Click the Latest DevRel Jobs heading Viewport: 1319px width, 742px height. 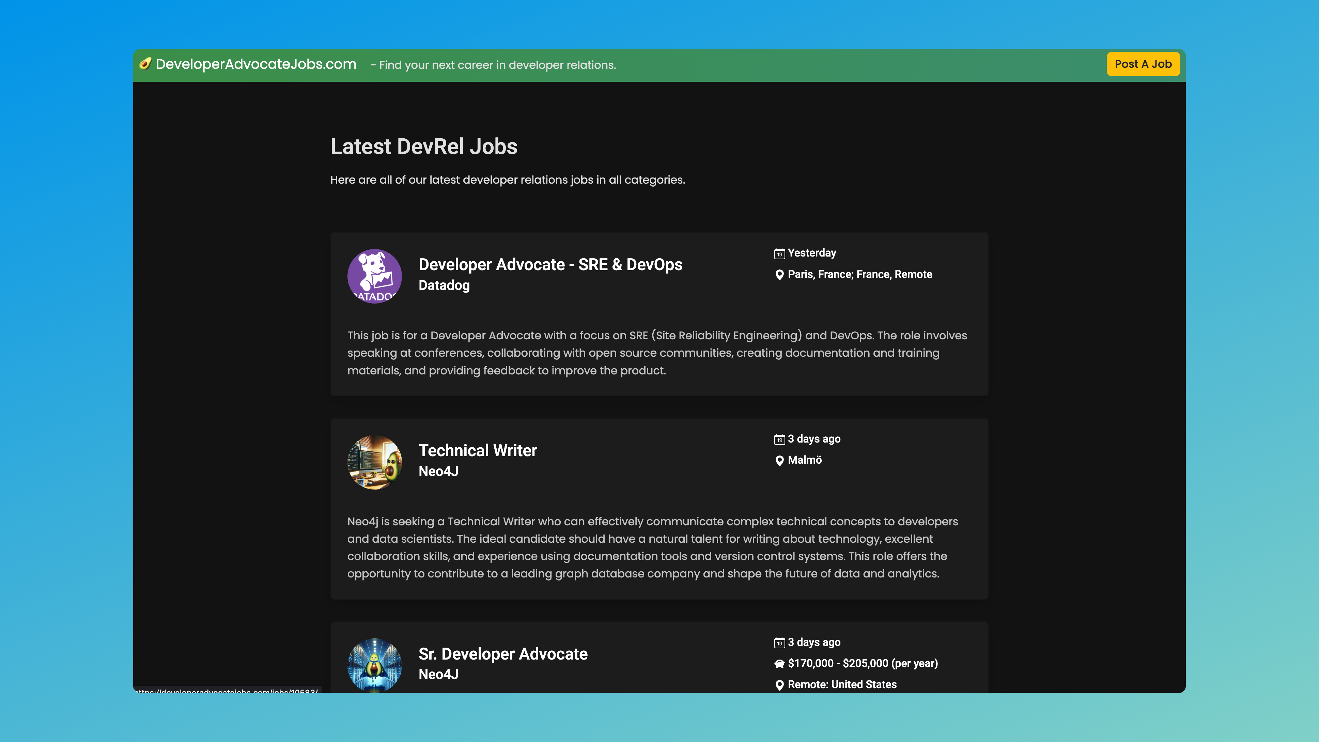423,146
